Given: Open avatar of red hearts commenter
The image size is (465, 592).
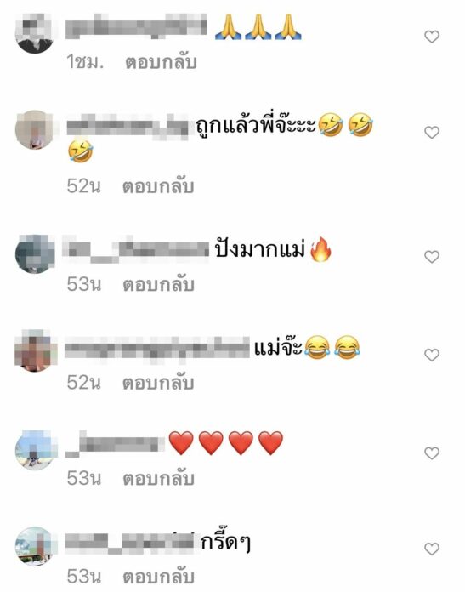Looking at the screenshot, I should pyautogui.click(x=35, y=450).
